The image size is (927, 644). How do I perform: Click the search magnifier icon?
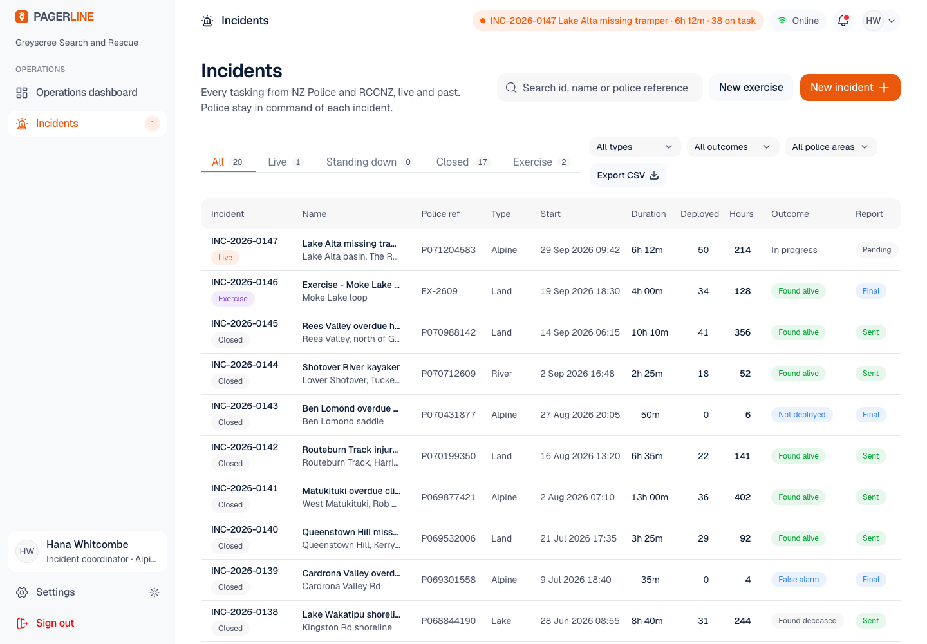click(511, 88)
